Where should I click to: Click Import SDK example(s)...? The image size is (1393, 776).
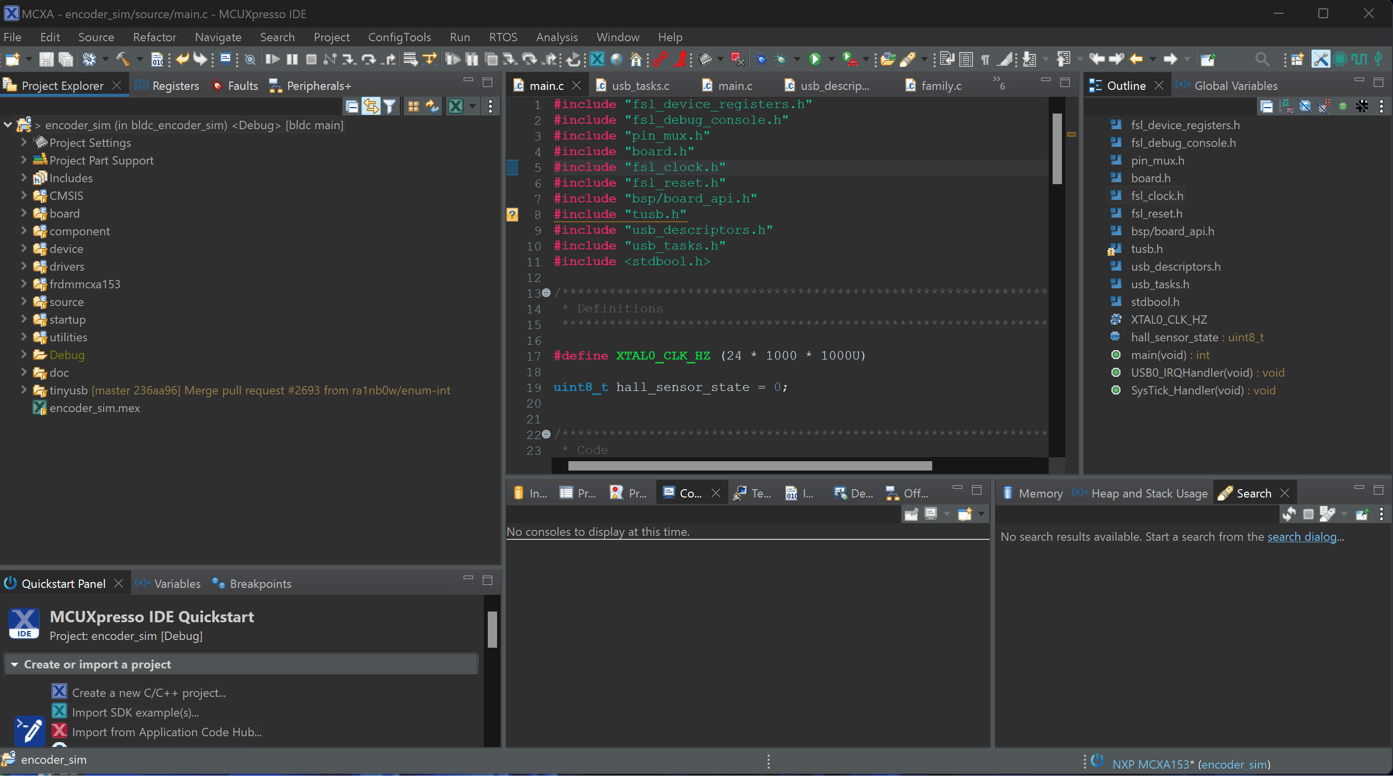point(135,713)
